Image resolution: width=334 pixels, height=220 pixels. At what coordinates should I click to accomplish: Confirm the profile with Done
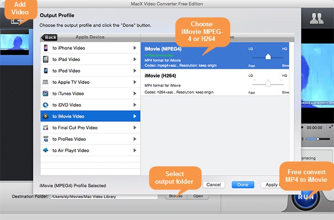point(243,185)
